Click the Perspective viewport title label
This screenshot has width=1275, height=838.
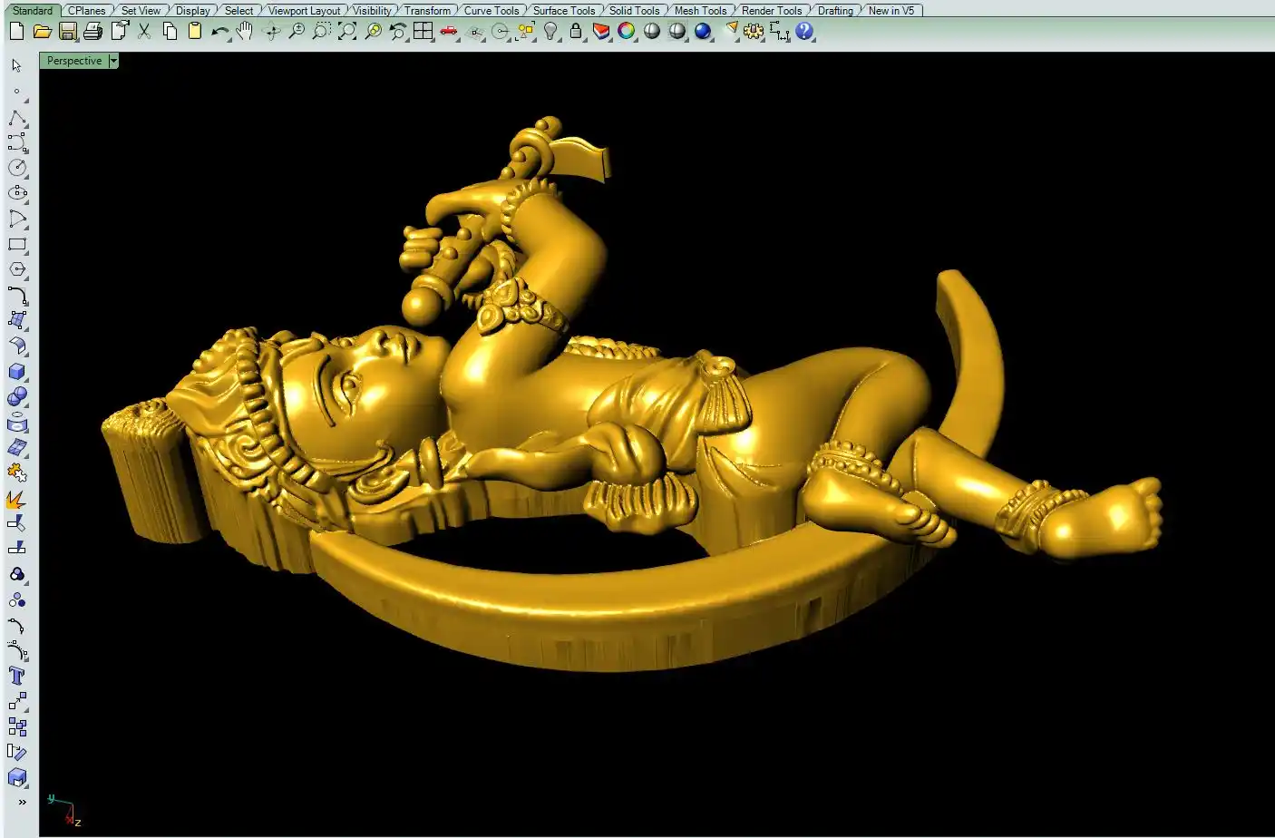tap(74, 61)
